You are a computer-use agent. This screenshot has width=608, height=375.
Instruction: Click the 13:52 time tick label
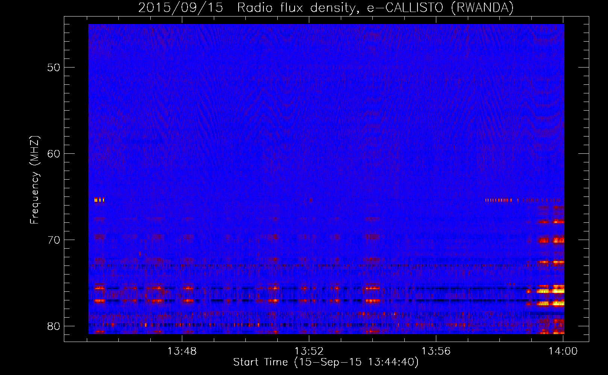309,351
